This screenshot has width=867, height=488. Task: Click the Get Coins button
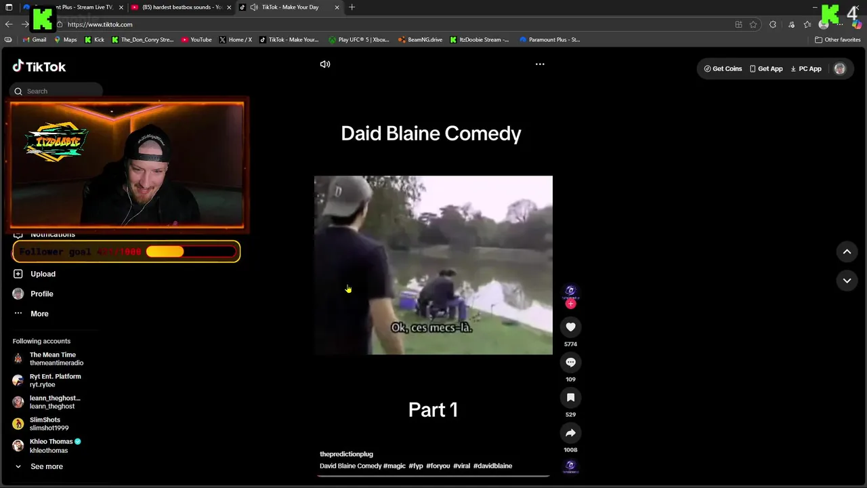pyautogui.click(x=723, y=68)
